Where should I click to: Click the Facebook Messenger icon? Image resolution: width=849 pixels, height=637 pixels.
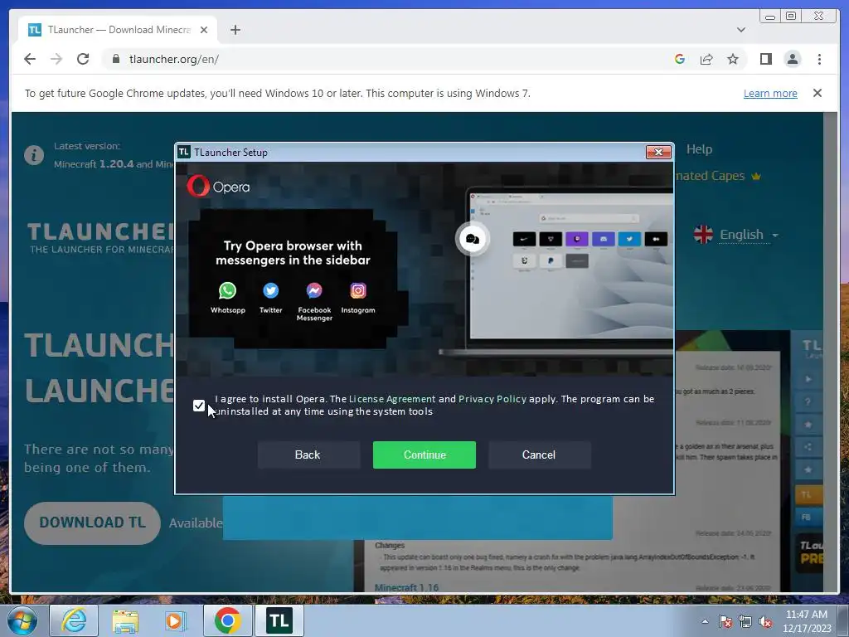[x=314, y=291]
